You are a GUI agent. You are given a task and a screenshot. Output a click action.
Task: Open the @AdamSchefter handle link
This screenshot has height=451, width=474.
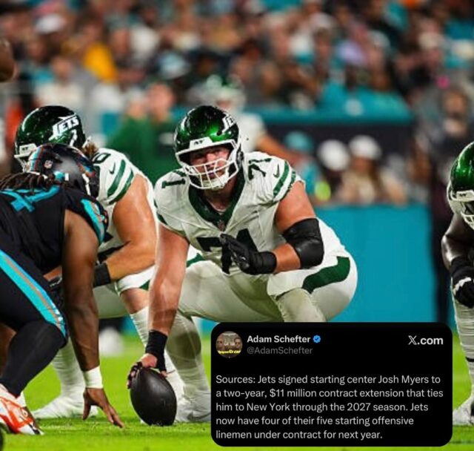click(x=279, y=351)
